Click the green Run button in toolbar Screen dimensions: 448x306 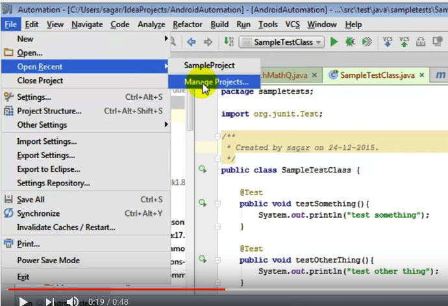(334, 42)
